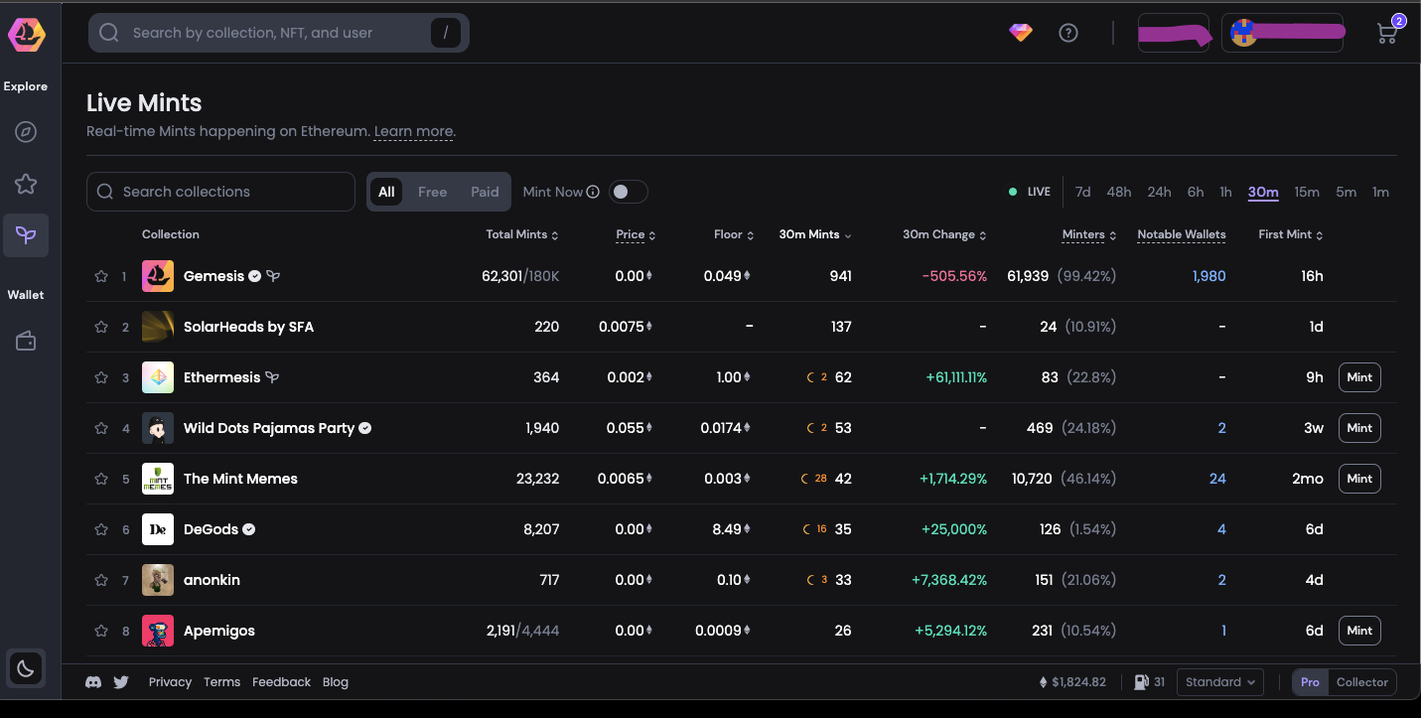Click the Gemesis collection thumbnail

(158, 276)
